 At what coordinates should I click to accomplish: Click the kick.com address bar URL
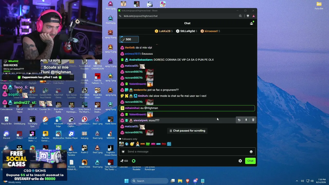(x=141, y=16)
